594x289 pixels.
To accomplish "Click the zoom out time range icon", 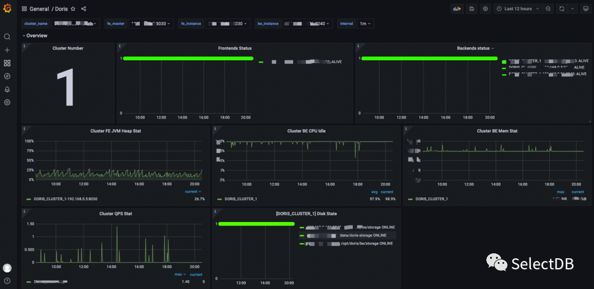I will [x=548, y=9].
